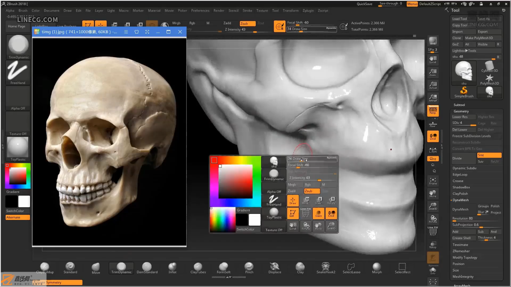511x287 pixels.
Task: Expand the EdgeLoop section
Action: pyautogui.click(x=460, y=175)
